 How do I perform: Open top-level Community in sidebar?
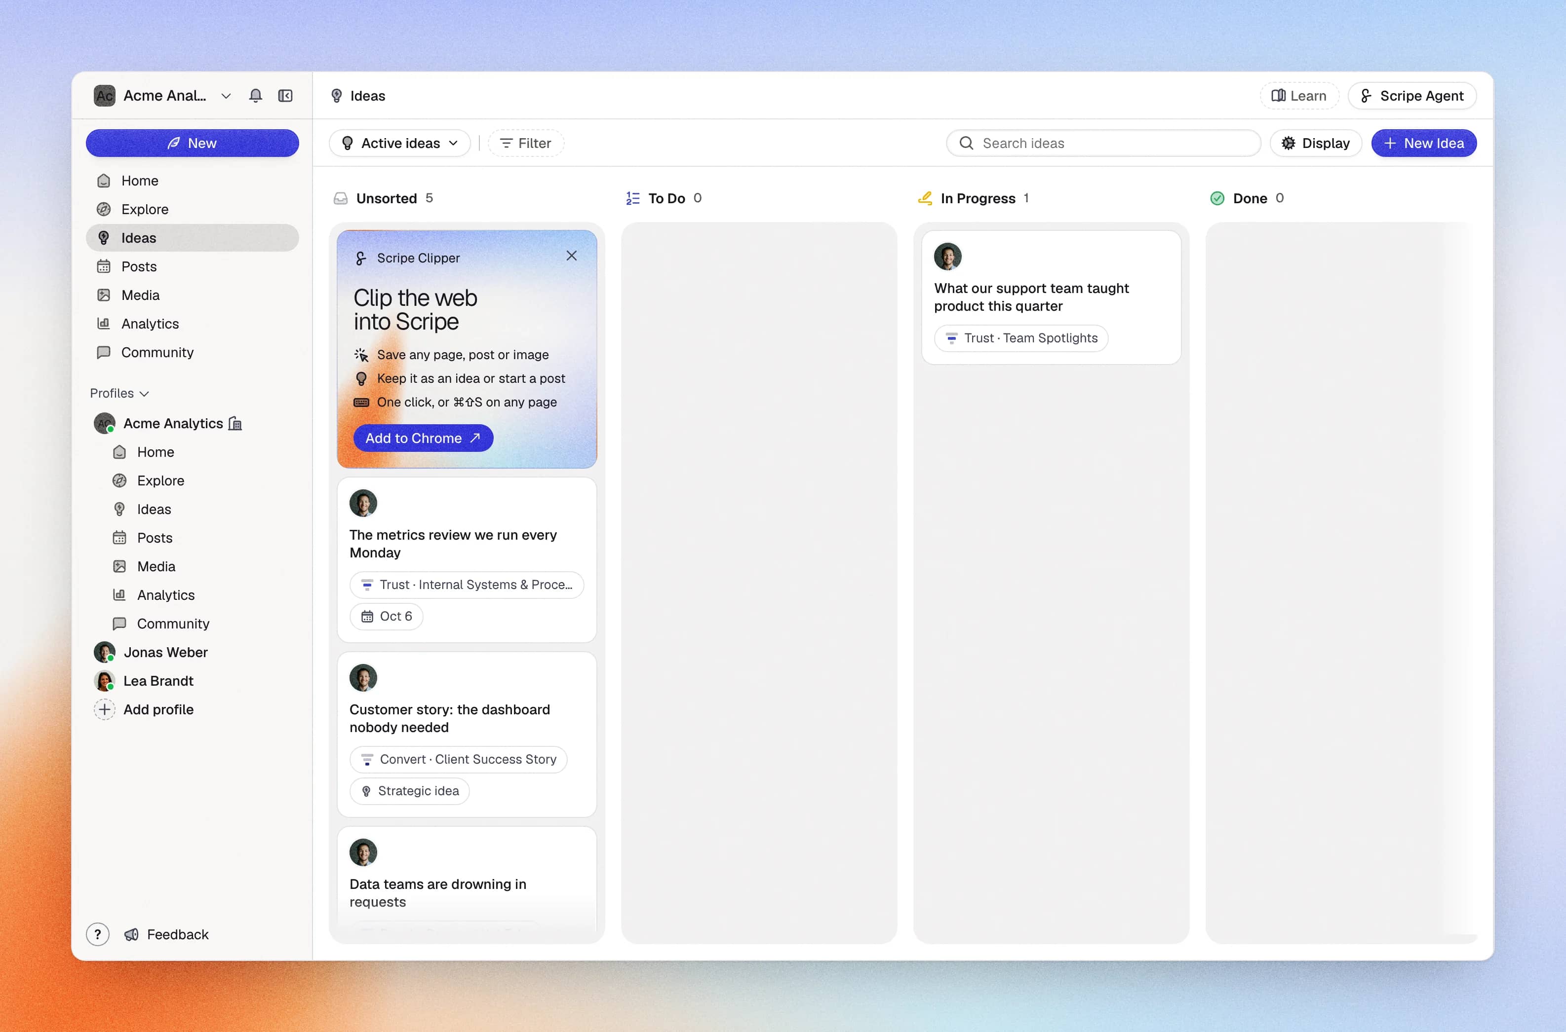point(192,352)
